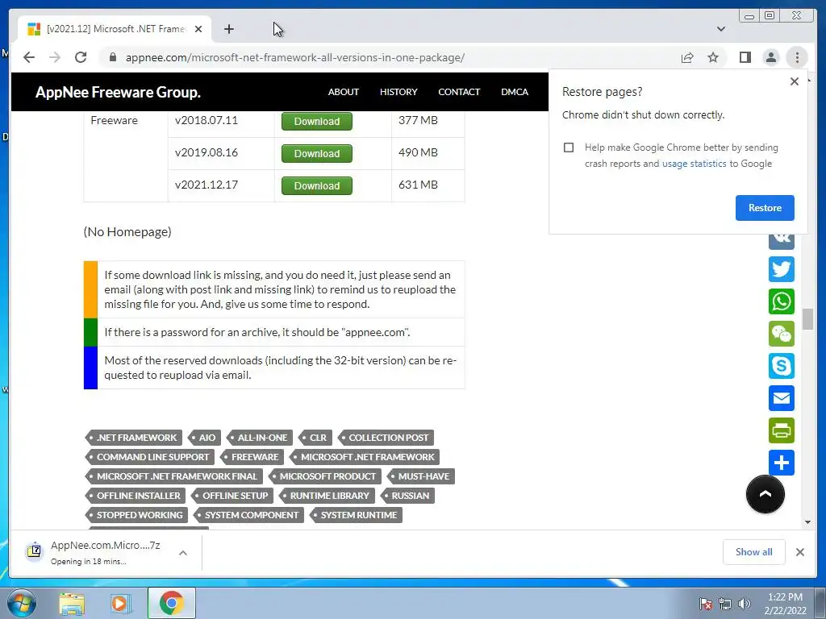Jump back to top of page
826x619 pixels.
point(765,494)
